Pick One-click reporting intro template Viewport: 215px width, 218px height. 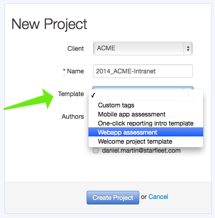[x=146, y=123]
